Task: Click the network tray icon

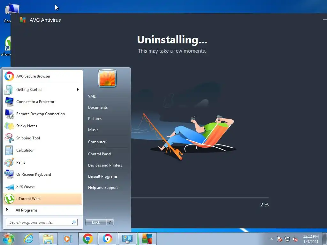Action: pyautogui.click(x=287, y=239)
